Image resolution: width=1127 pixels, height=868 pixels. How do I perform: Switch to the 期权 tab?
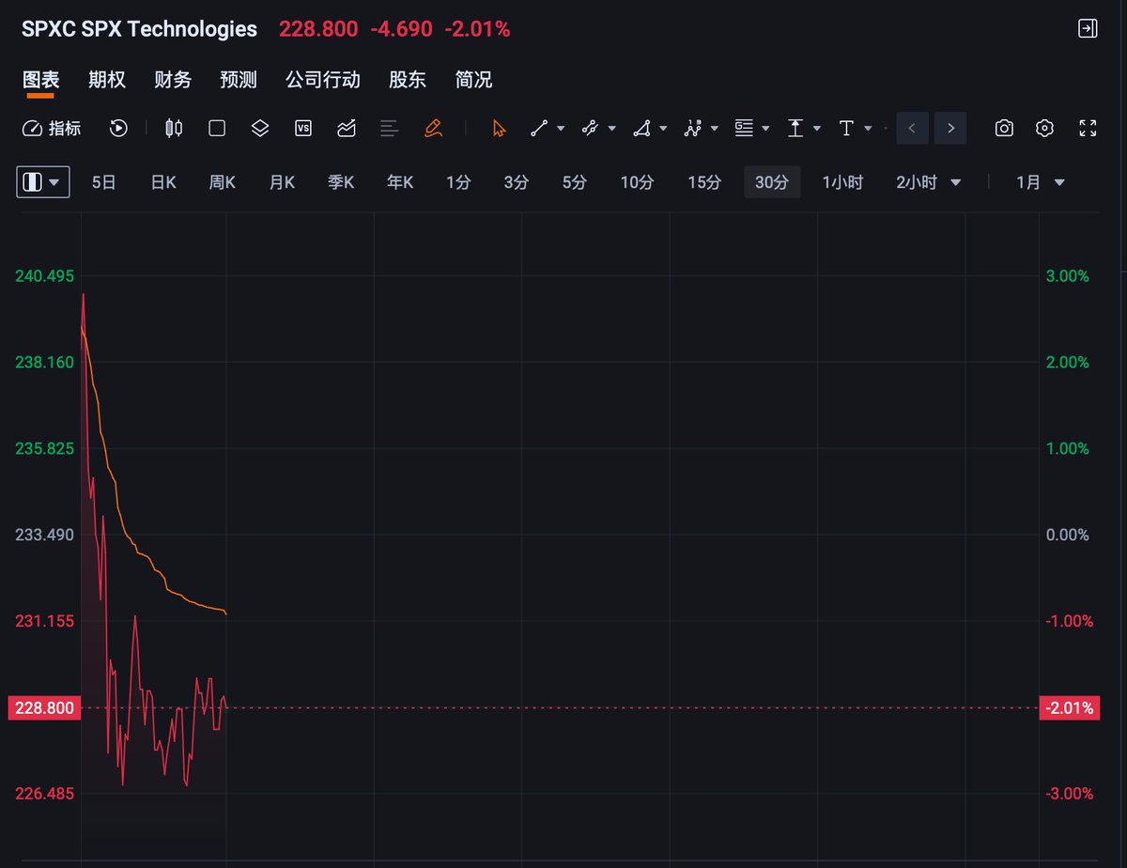click(x=107, y=80)
